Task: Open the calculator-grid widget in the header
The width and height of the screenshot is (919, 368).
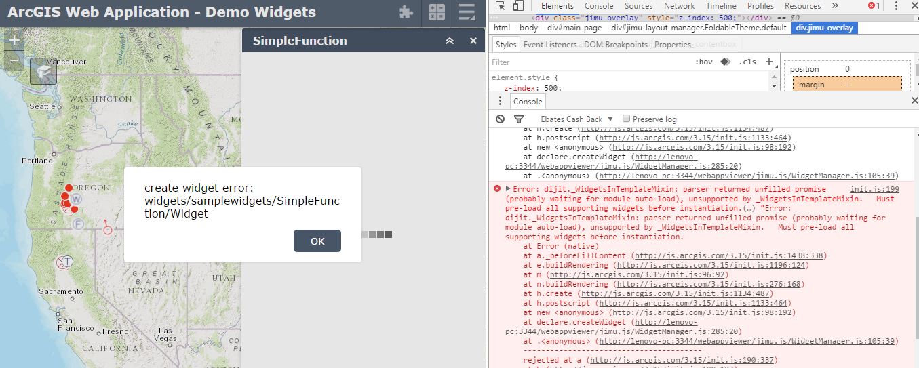Action: coord(437,12)
